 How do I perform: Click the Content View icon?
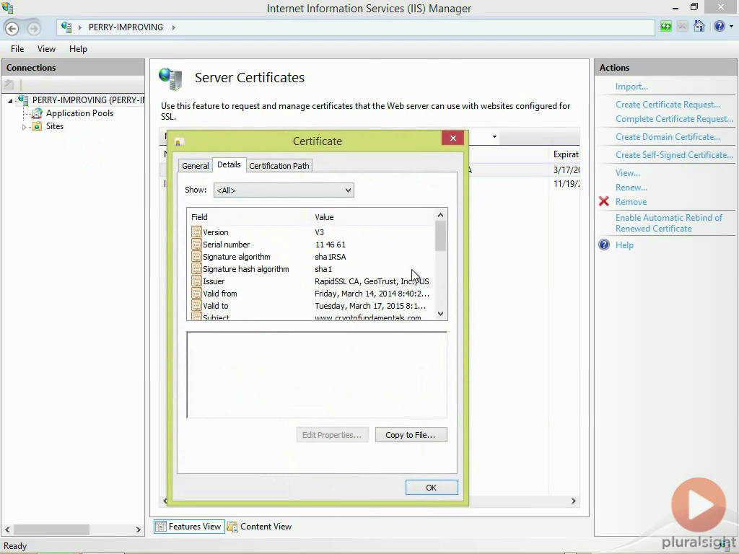[232, 526]
